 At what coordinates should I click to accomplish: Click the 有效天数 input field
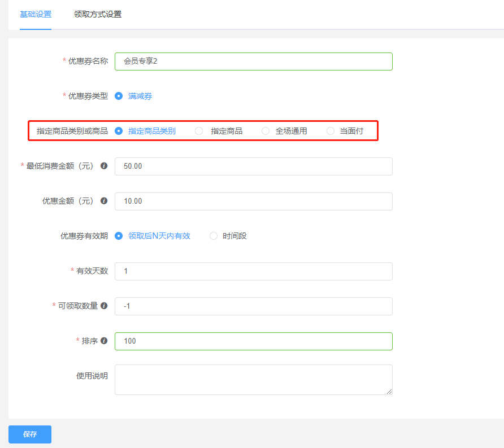pos(253,271)
